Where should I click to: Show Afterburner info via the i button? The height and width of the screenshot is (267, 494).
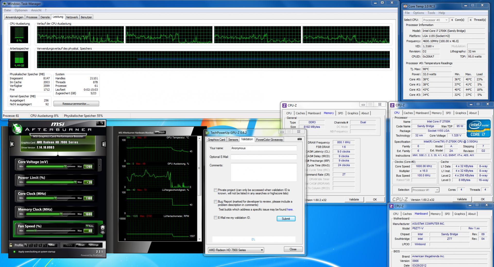(x=104, y=144)
